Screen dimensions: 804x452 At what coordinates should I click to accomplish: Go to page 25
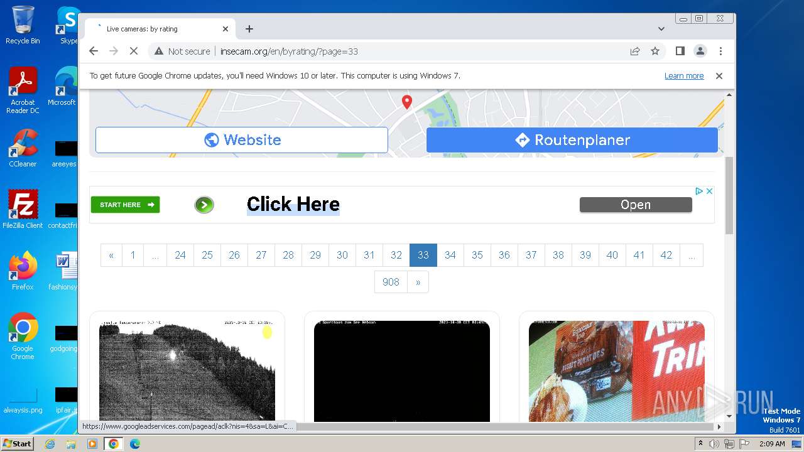coord(207,255)
